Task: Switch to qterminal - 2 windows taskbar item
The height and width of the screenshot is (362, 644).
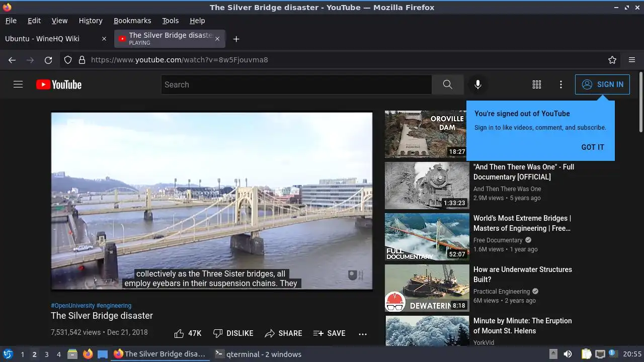Action: (x=258, y=354)
